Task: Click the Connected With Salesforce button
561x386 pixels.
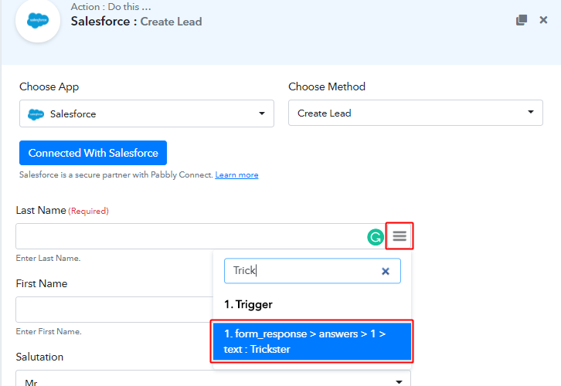Action: click(93, 153)
